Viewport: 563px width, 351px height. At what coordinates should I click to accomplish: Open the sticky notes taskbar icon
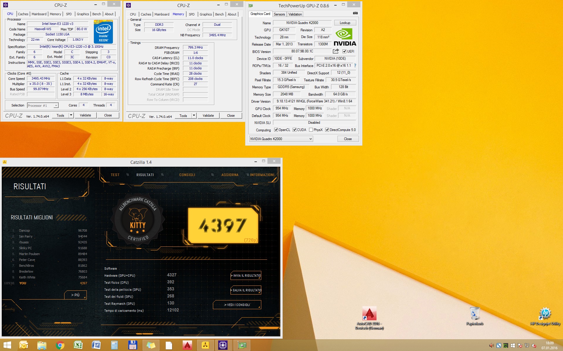(151, 345)
